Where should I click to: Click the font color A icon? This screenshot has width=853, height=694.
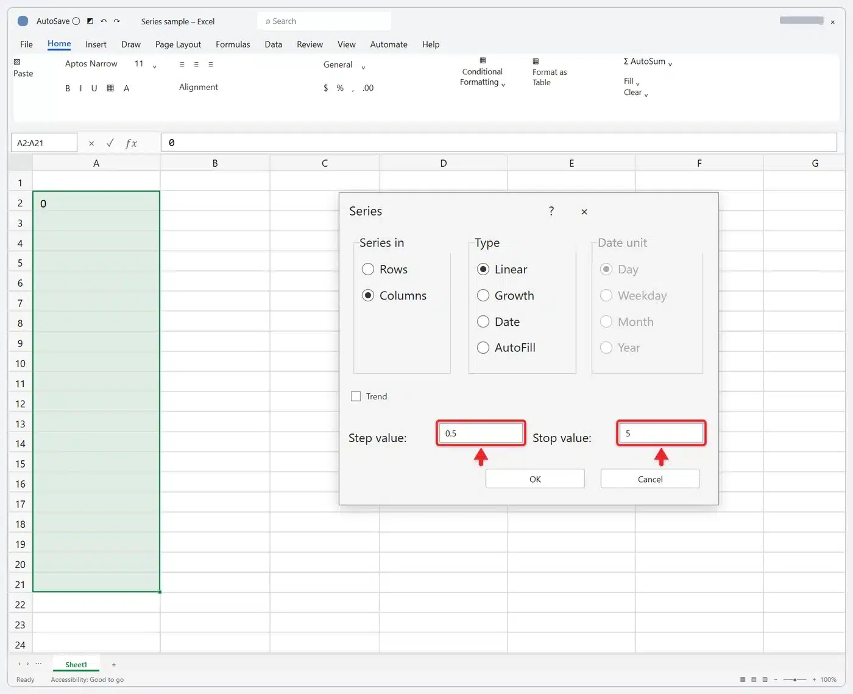126,88
